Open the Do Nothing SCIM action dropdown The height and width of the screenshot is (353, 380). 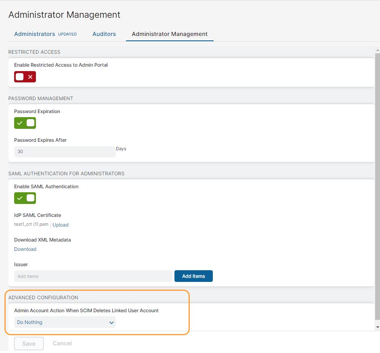[x=65, y=322]
